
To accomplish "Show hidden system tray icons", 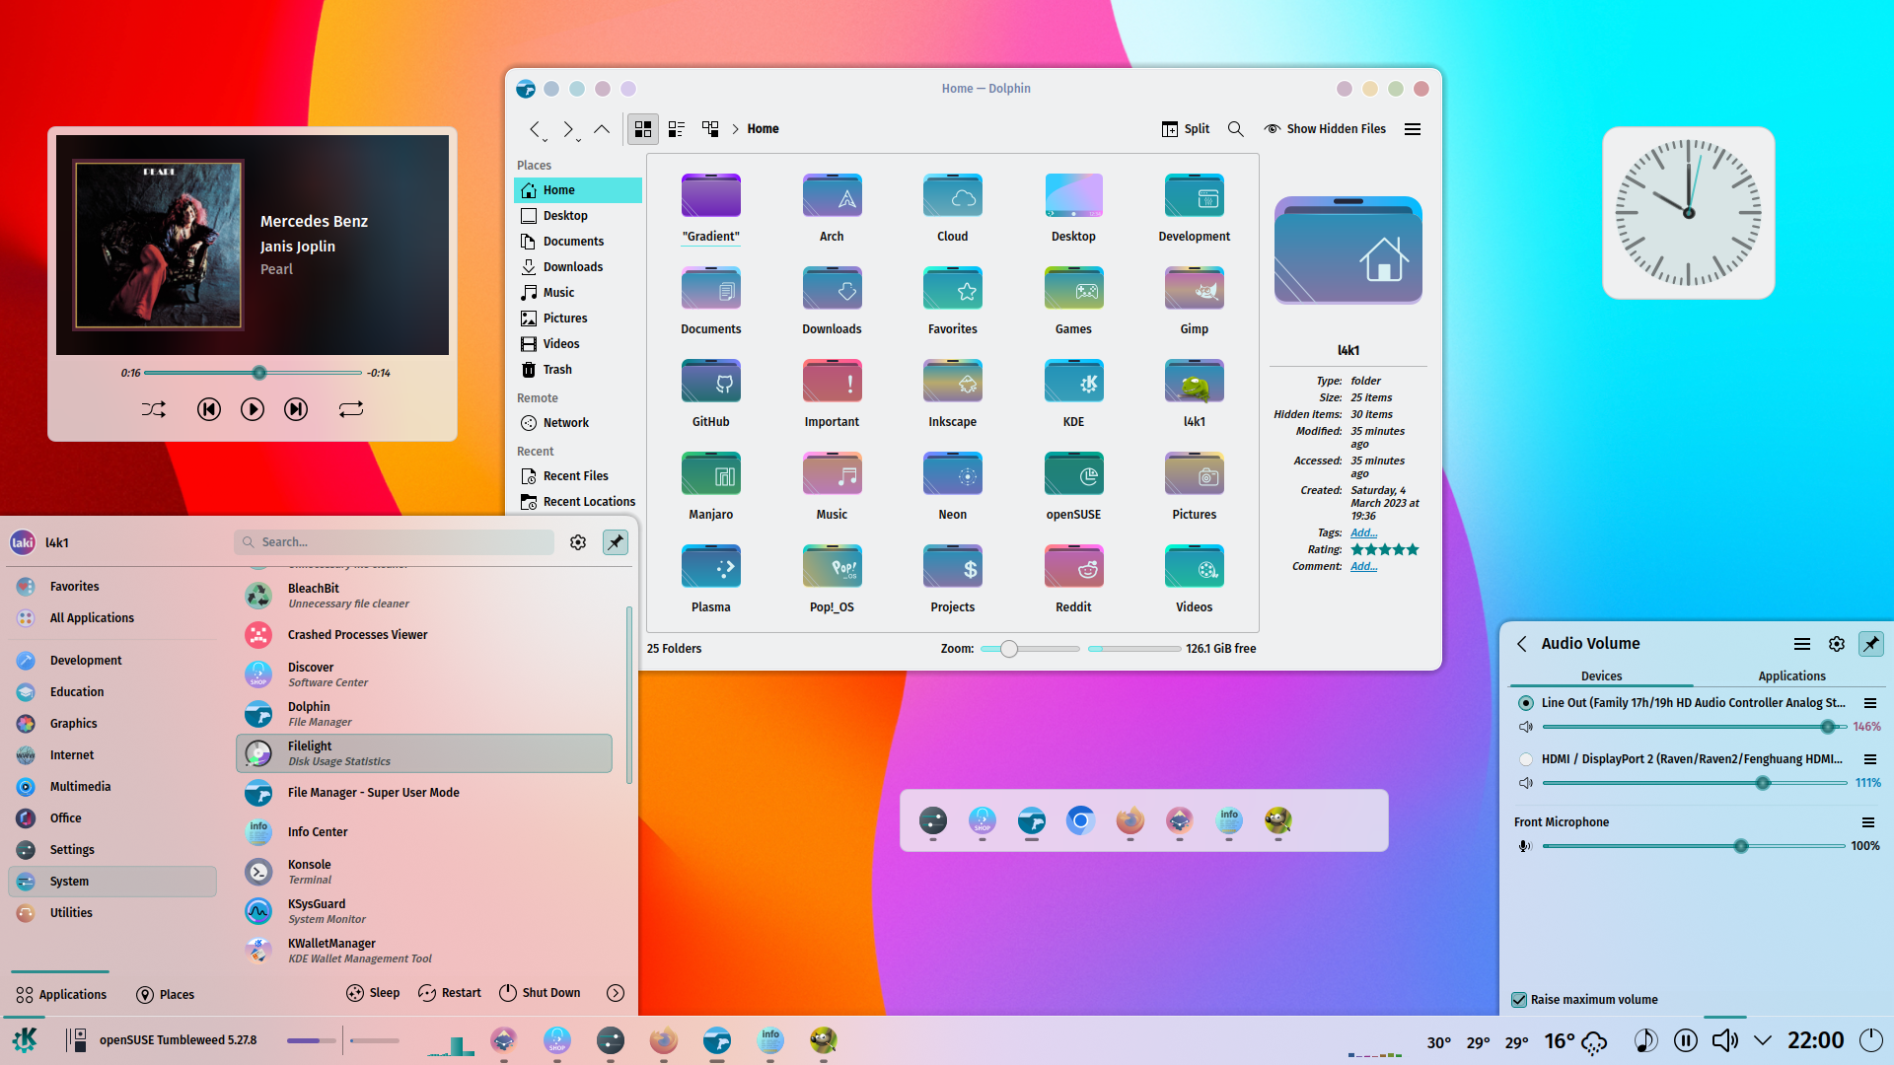I will coord(1763,1040).
